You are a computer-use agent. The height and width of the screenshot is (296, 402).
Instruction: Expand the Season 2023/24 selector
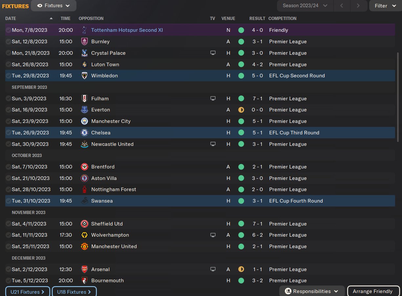pos(305,6)
